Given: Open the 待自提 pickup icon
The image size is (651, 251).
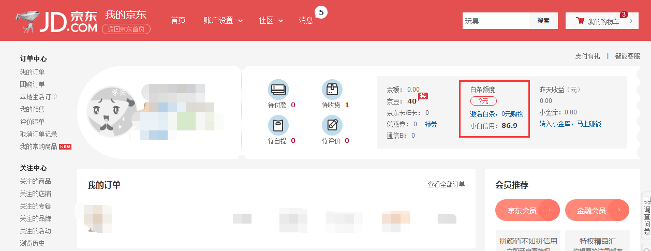Looking at the screenshot, I should point(278,125).
